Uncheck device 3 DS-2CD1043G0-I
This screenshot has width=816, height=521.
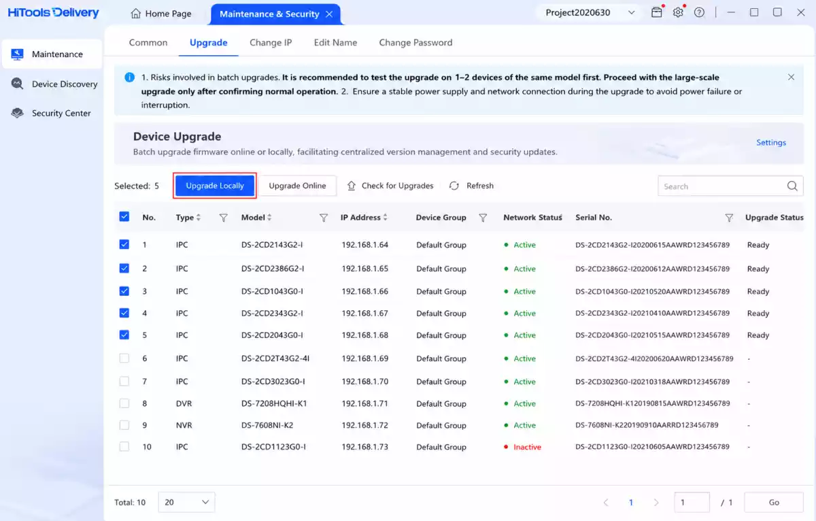tap(124, 291)
